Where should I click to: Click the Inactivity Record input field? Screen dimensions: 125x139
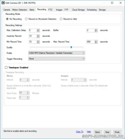click(33, 36)
